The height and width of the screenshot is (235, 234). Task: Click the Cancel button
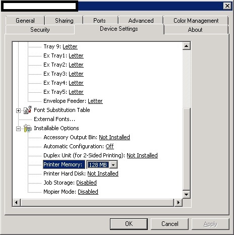[x=170, y=224]
